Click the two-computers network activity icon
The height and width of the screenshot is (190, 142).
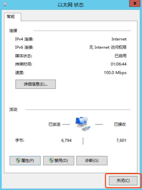click(83, 124)
